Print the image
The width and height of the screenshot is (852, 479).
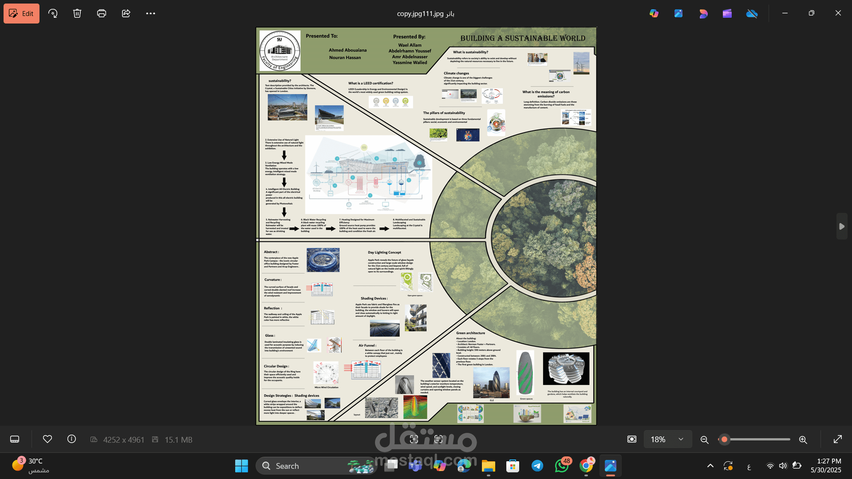click(x=102, y=13)
